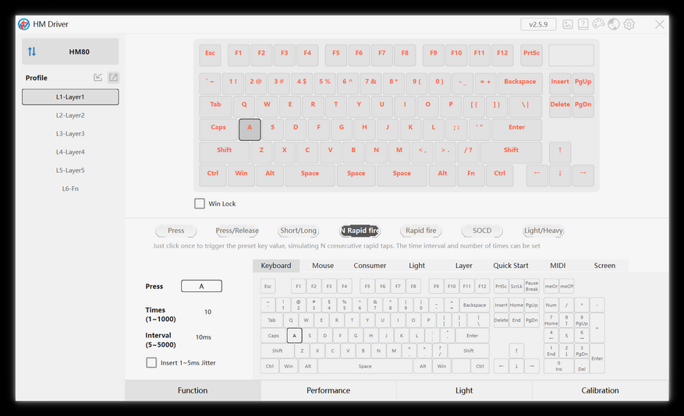This screenshot has width=684, height=416.
Task: Switch to the L2-Layer2 profile
Action: click(70, 115)
